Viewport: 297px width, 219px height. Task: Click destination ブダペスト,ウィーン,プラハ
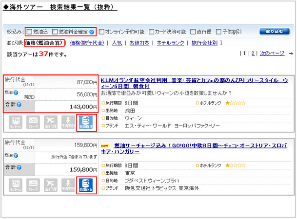pyautogui.click(x=152, y=181)
